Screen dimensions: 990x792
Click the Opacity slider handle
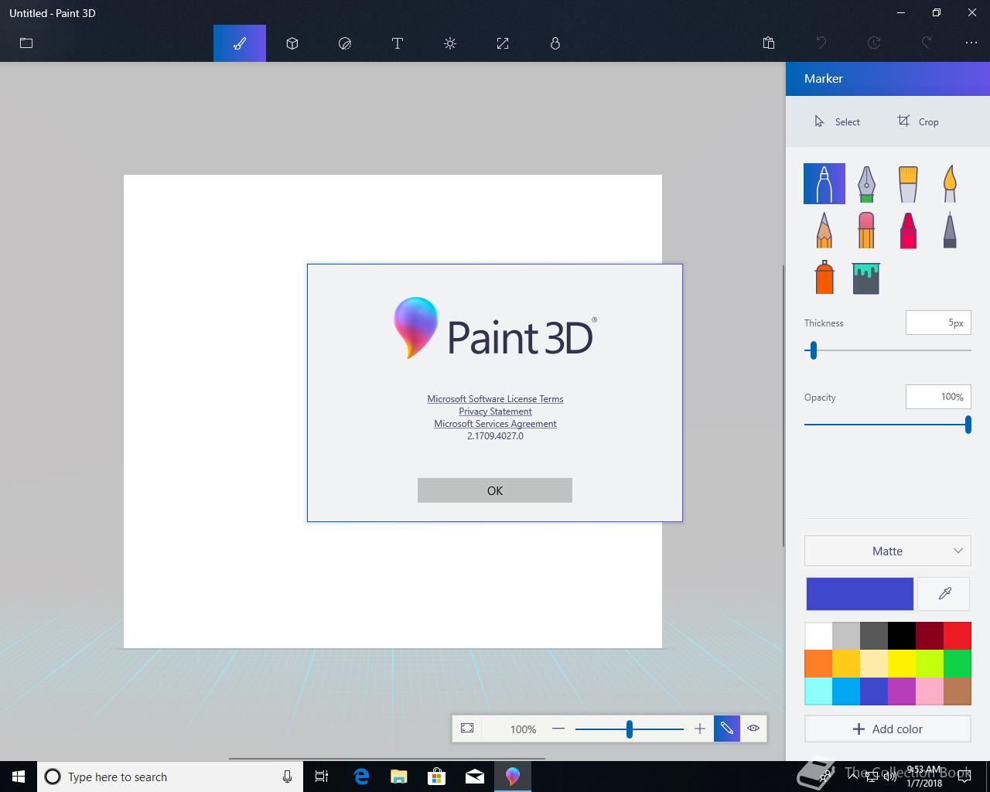[x=968, y=425]
